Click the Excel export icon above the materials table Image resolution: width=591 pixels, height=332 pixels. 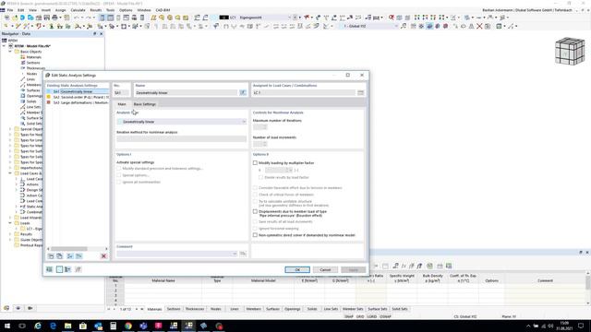click(449, 266)
